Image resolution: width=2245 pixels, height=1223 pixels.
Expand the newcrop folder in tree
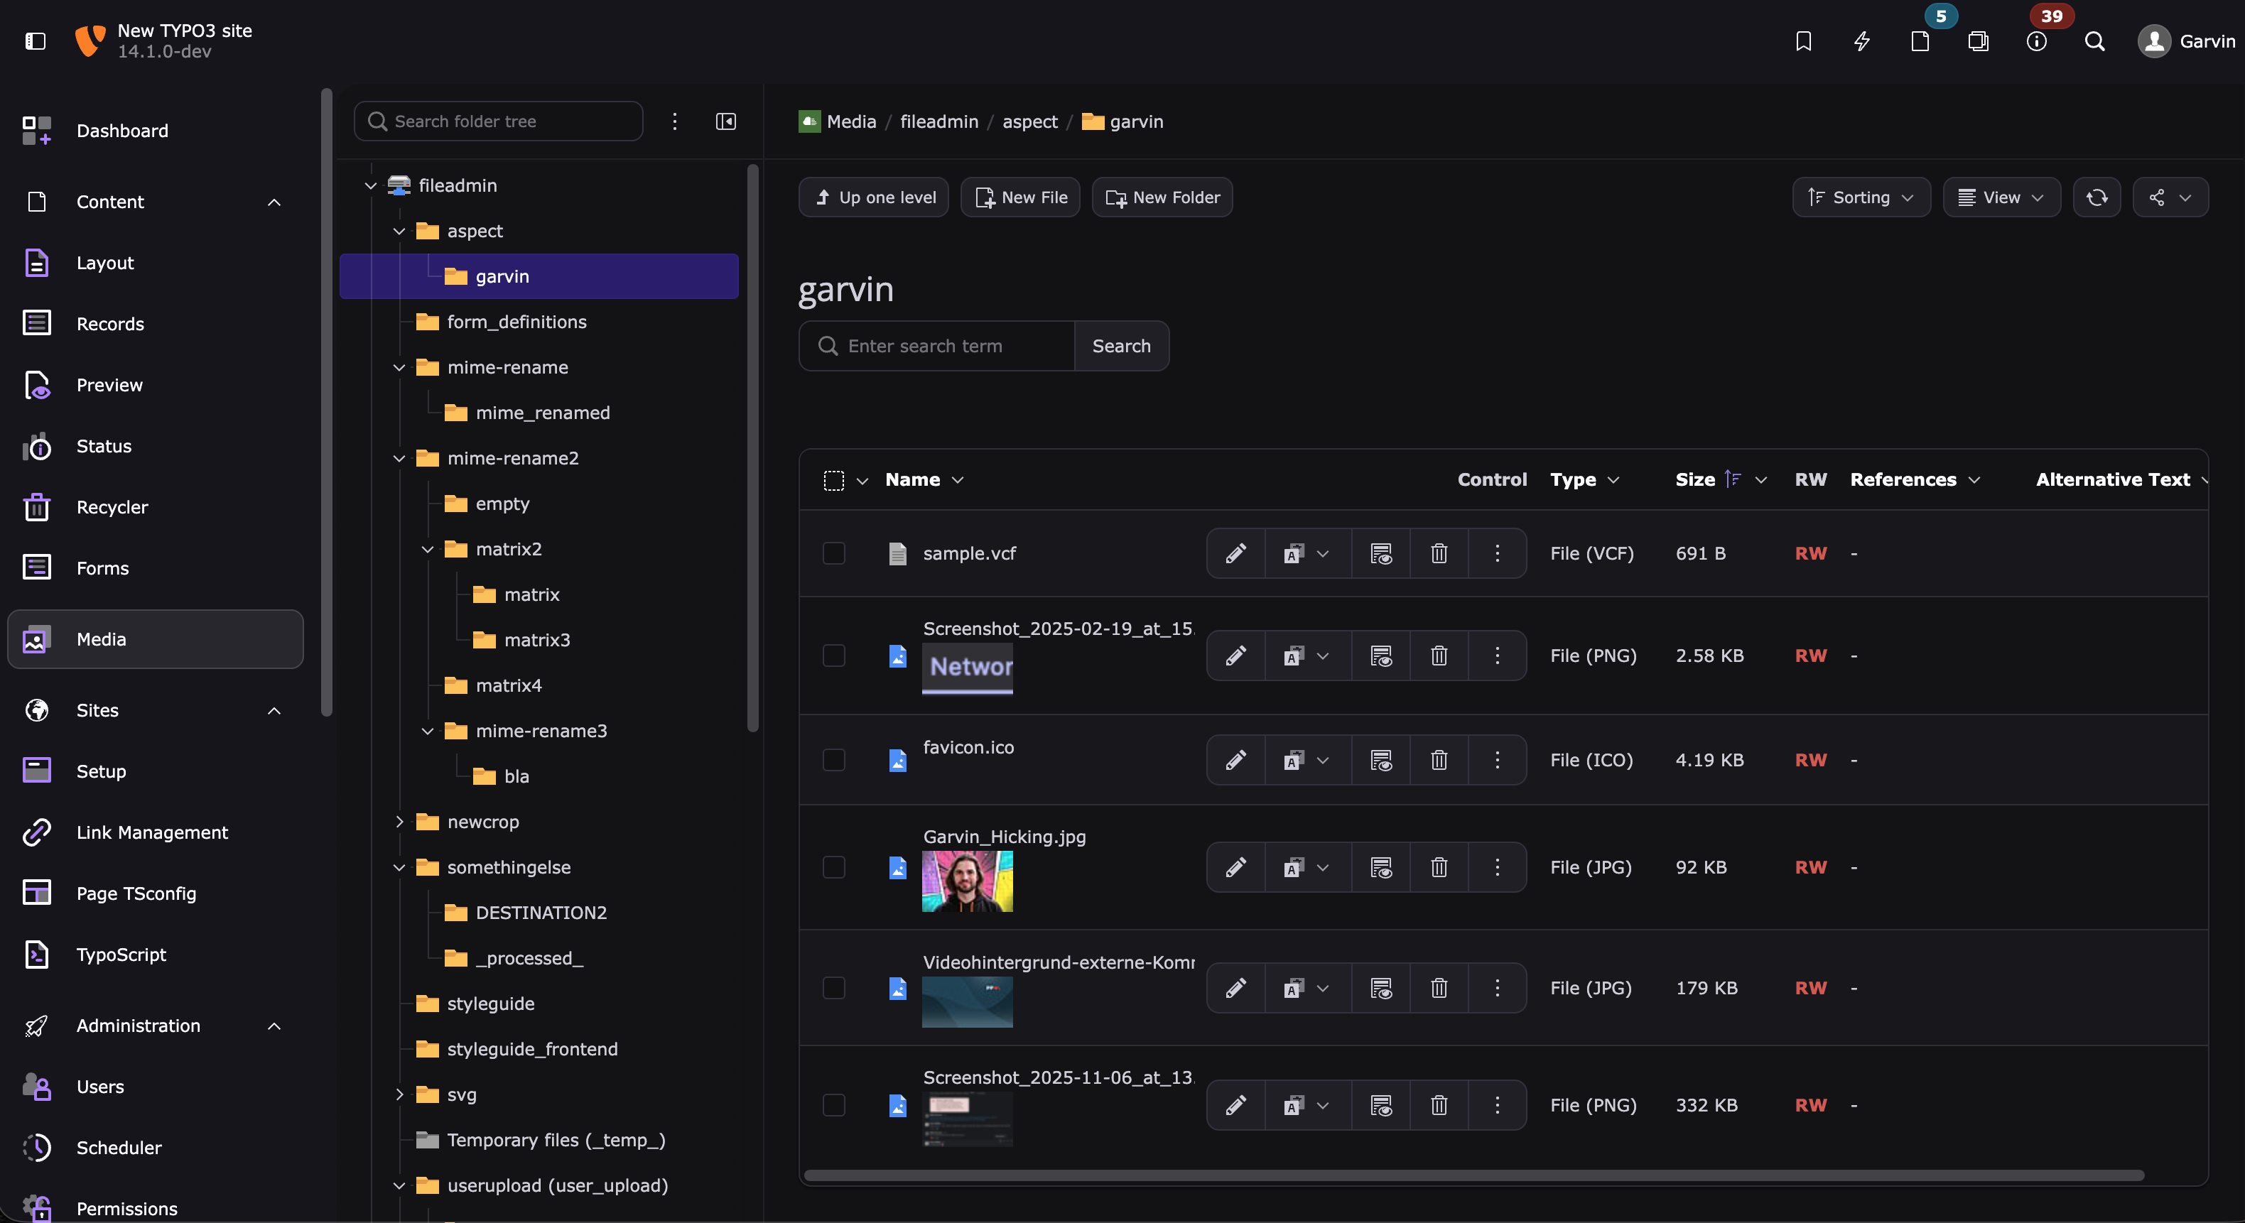click(x=399, y=822)
